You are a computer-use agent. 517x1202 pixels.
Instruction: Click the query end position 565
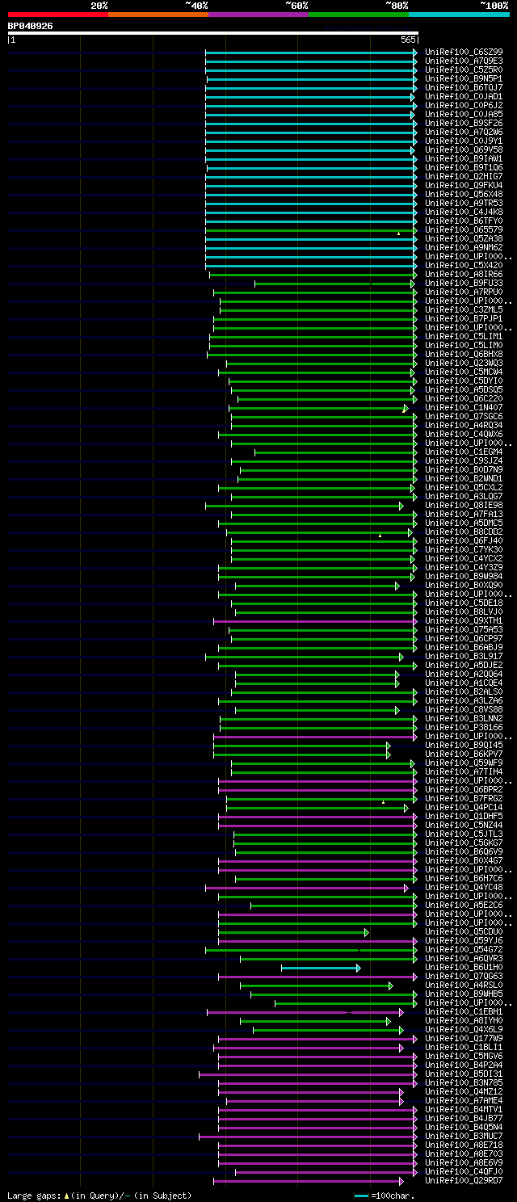[408, 40]
